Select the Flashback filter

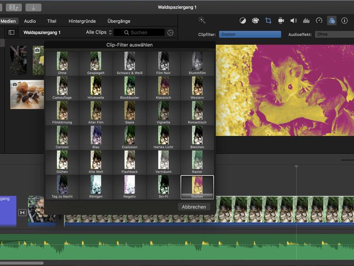point(130,162)
